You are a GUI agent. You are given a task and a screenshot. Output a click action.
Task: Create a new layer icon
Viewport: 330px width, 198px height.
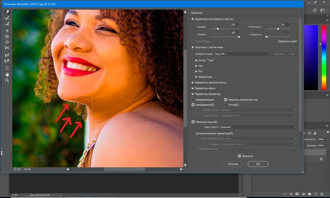pyautogui.click(x=315, y=194)
